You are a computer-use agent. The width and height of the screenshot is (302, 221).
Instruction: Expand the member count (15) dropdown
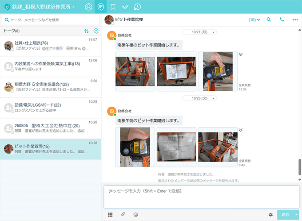[x=254, y=19]
